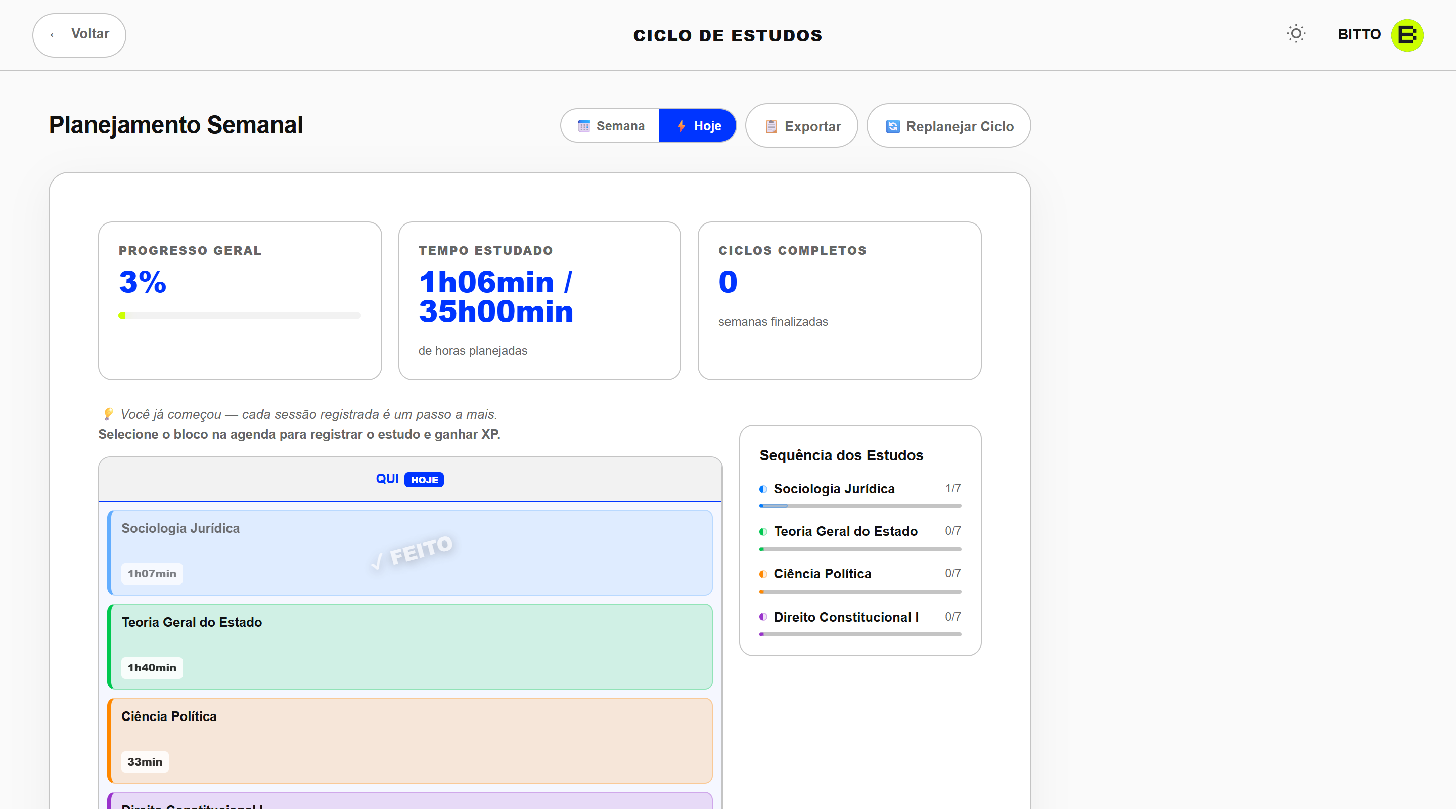Image resolution: width=1456 pixels, height=809 pixels.
Task: Click the 'de horas planejadas' caption
Action: pyautogui.click(x=473, y=350)
